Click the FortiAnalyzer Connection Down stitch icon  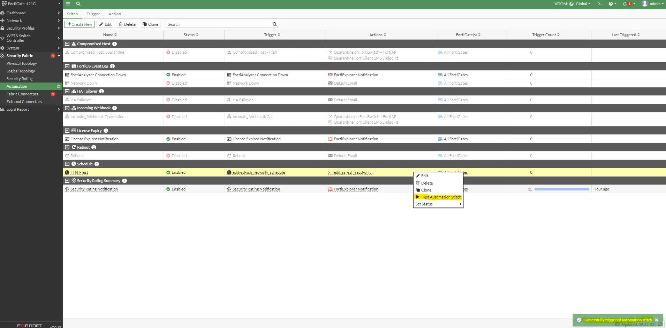(x=67, y=75)
